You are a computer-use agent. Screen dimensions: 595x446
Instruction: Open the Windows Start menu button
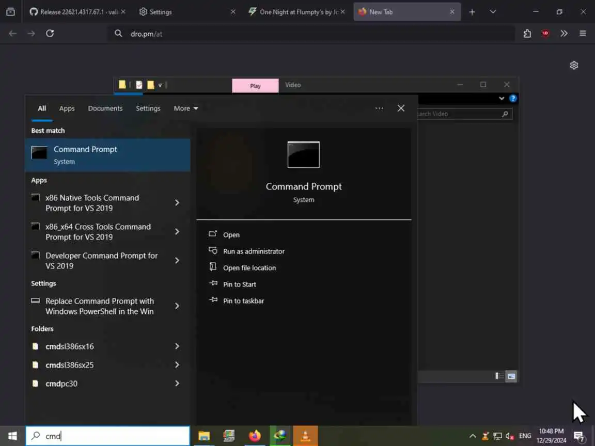point(12,436)
